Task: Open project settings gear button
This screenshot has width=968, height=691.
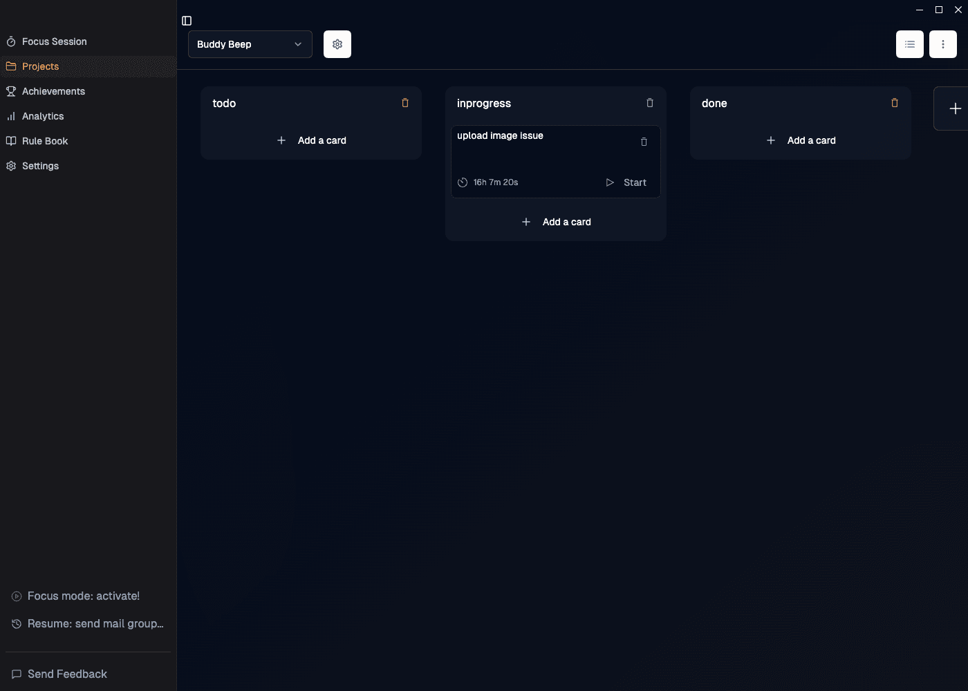Action: (x=337, y=44)
